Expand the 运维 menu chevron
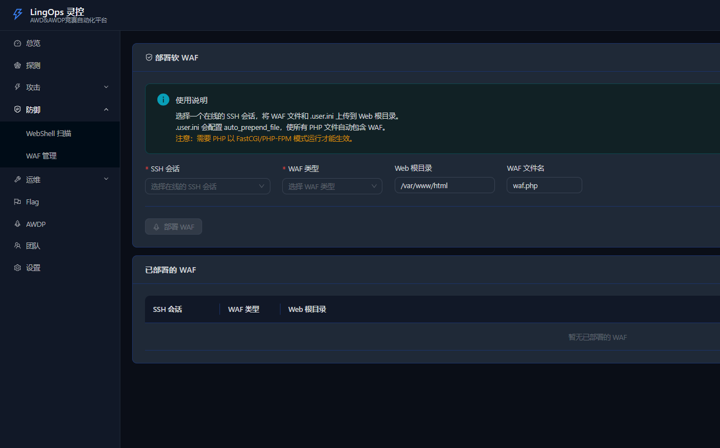Screen dimensions: 720x448 point(106,179)
